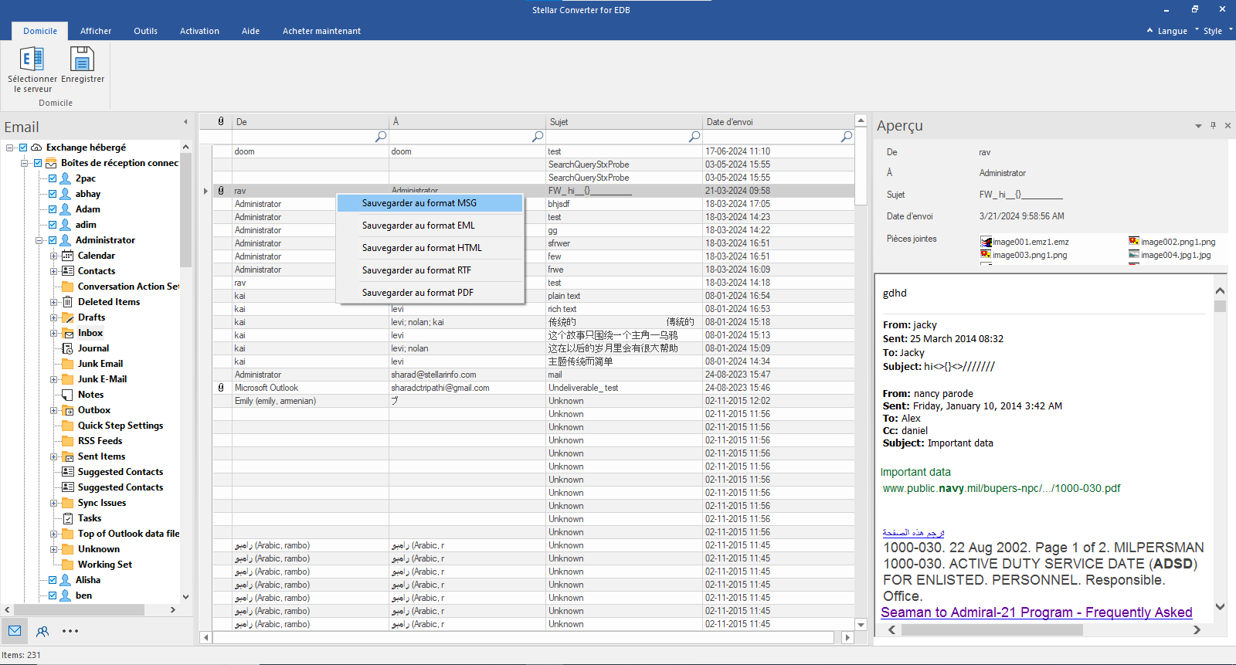Click the Enregistrer save icon
The height and width of the screenshot is (665, 1236).
82,59
